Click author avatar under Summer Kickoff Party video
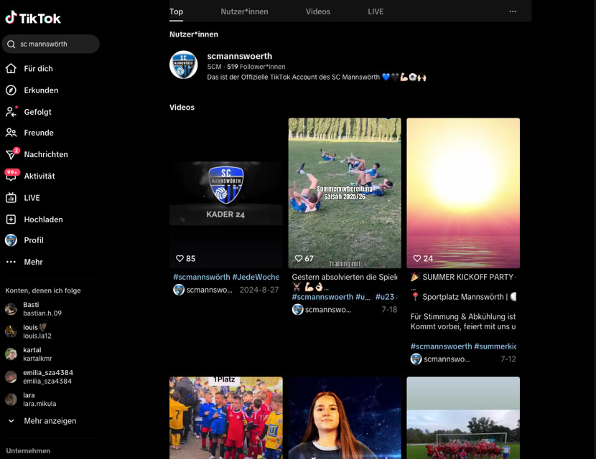The width and height of the screenshot is (596, 459). (416, 359)
